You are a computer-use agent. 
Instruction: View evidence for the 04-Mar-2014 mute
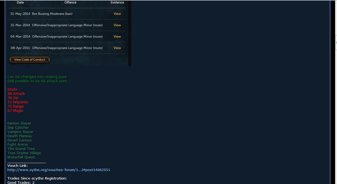click(x=117, y=37)
